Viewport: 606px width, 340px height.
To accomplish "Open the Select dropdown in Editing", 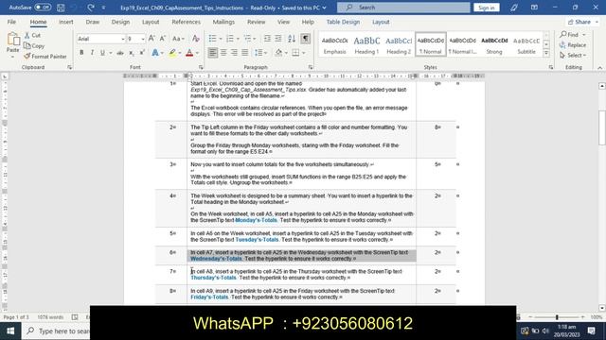I will click(573, 56).
